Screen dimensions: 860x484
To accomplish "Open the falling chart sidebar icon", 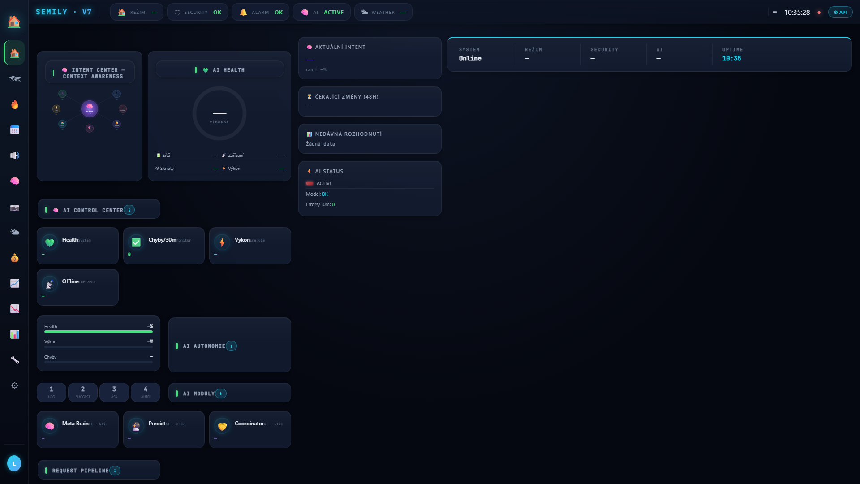I will click(15, 309).
